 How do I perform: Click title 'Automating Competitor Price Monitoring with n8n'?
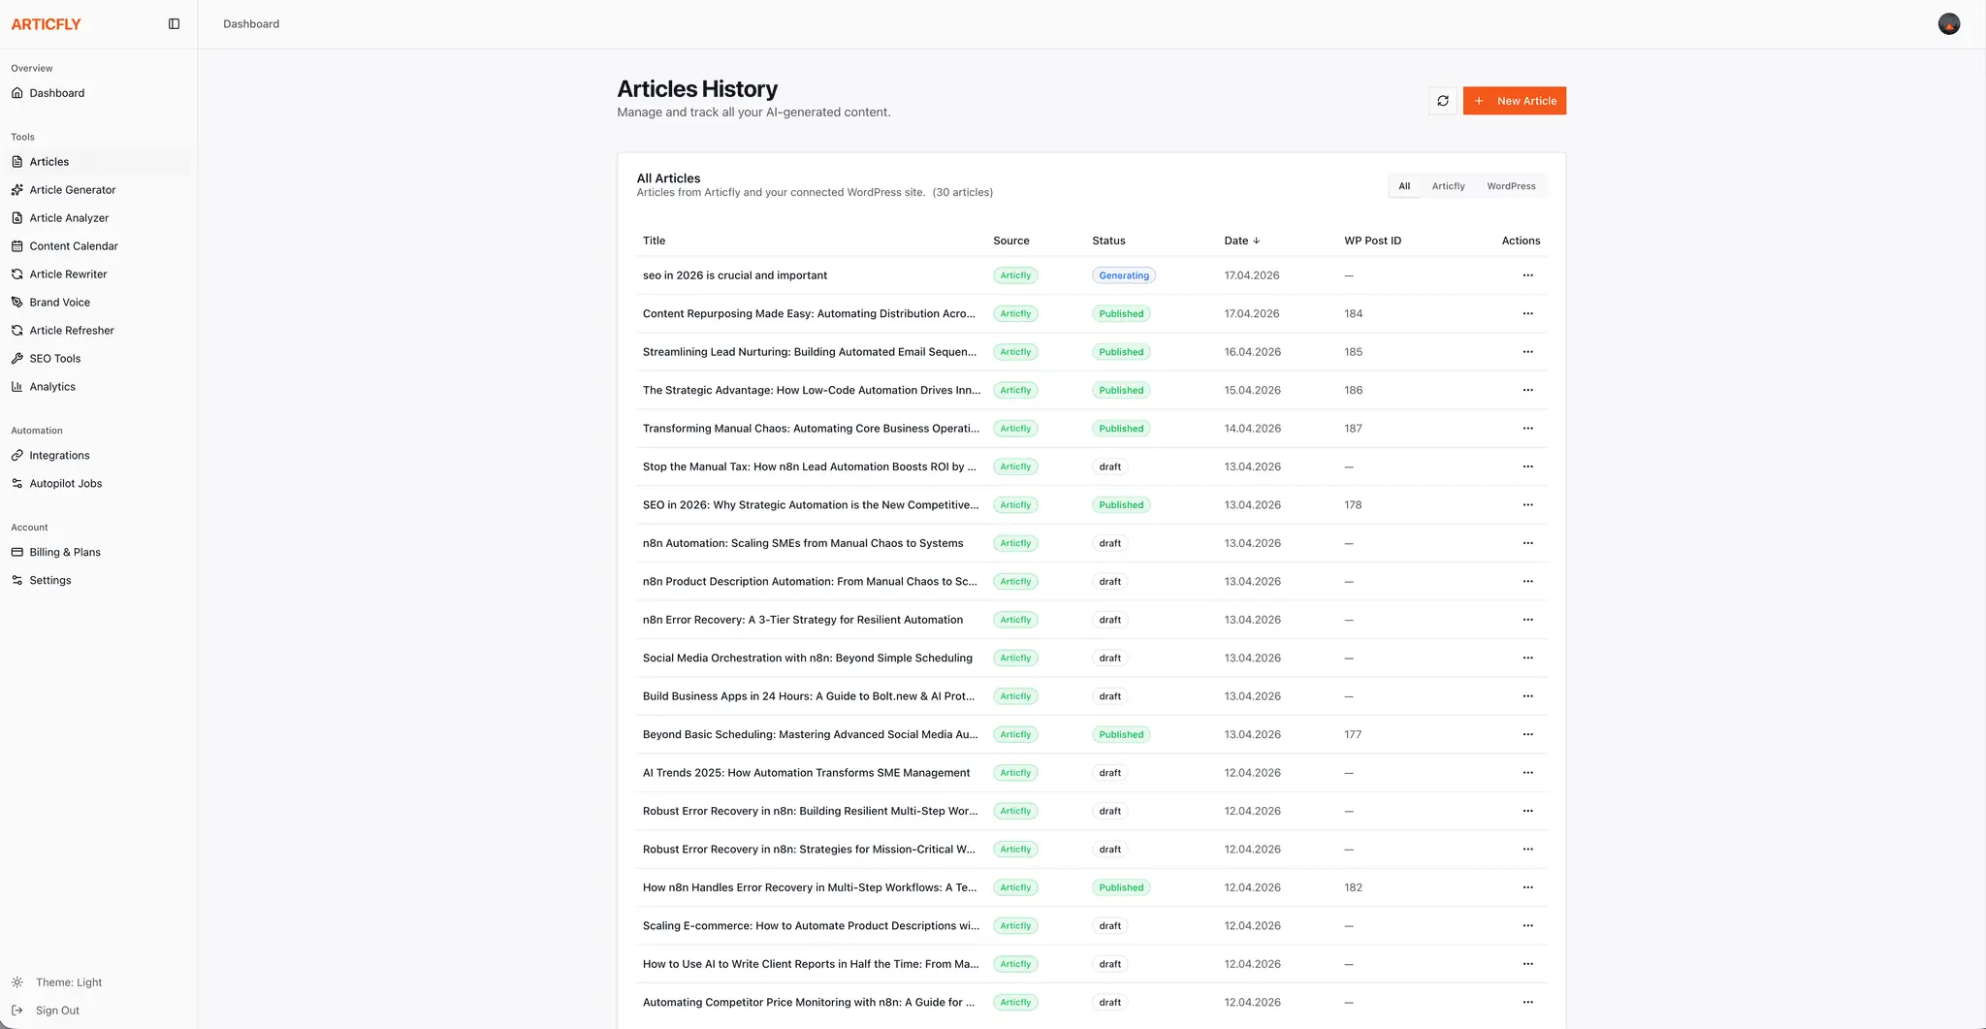tap(809, 1003)
